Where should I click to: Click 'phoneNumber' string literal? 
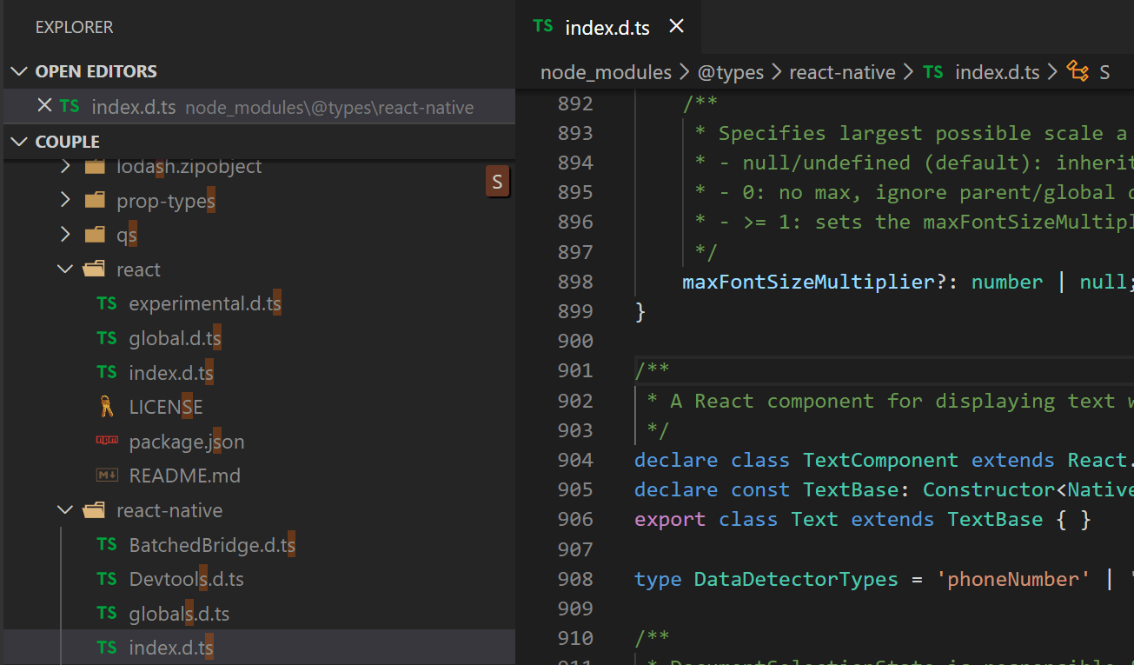1013,579
